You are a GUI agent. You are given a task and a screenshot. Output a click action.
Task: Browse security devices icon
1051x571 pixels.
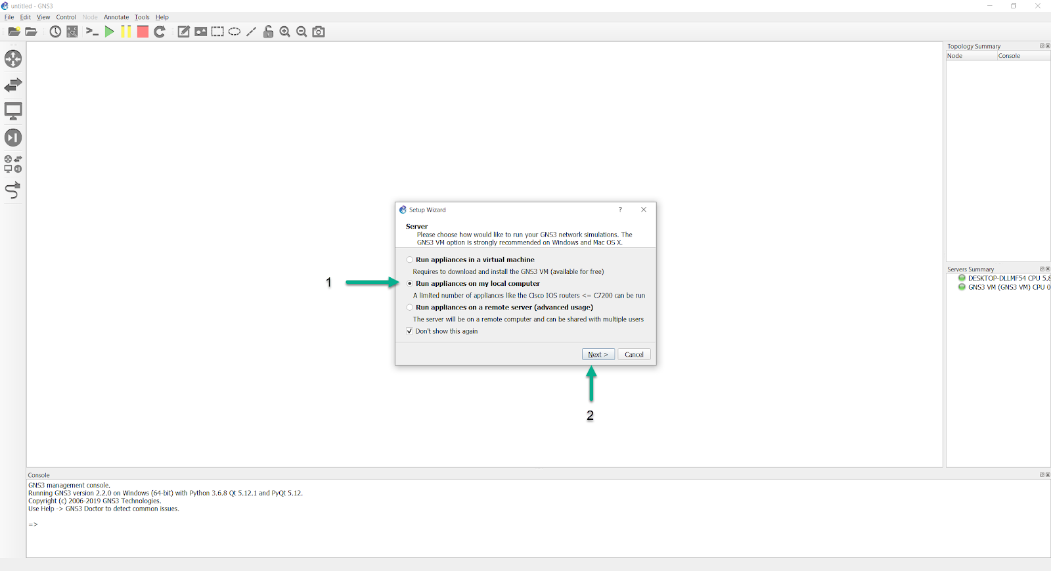[x=13, y=137]
